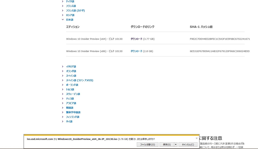Expand the 繁体字中国語 chevron
Screen dimensions: 258x149
(x=62, y=112)
